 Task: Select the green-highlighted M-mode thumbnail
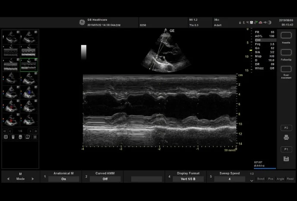coord(29,65)
